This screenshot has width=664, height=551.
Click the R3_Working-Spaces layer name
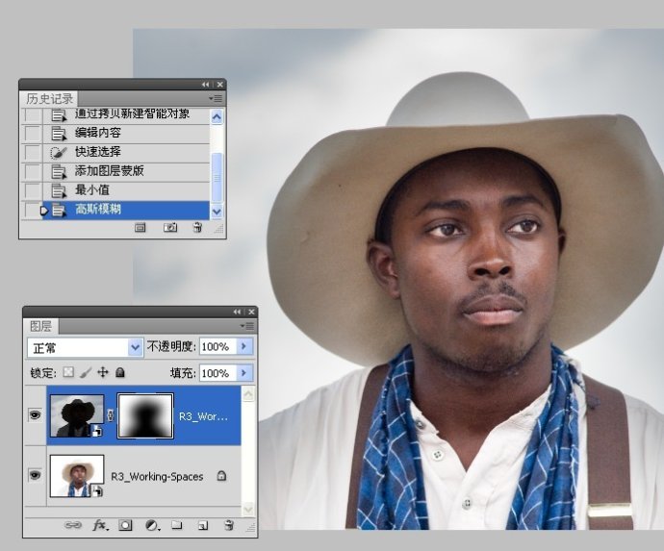[x=157, y=477]
